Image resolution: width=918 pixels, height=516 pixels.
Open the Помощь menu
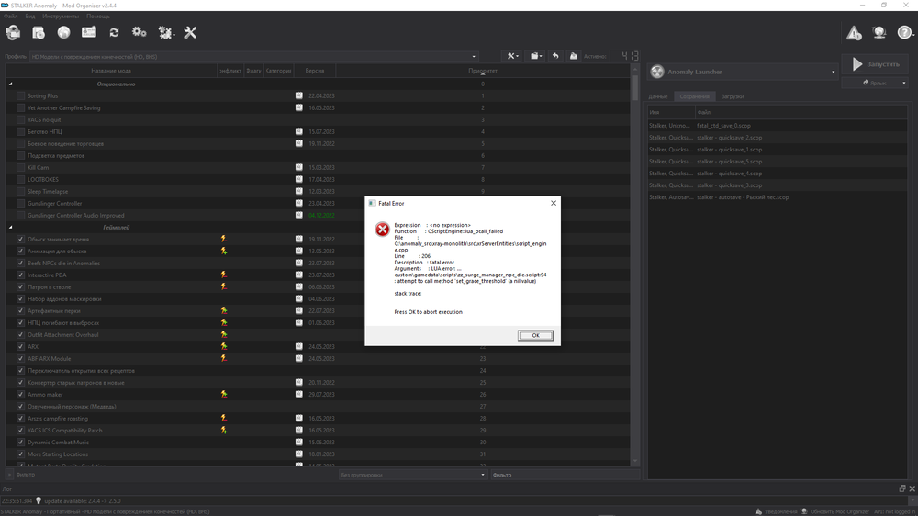[x=98, y=17]
